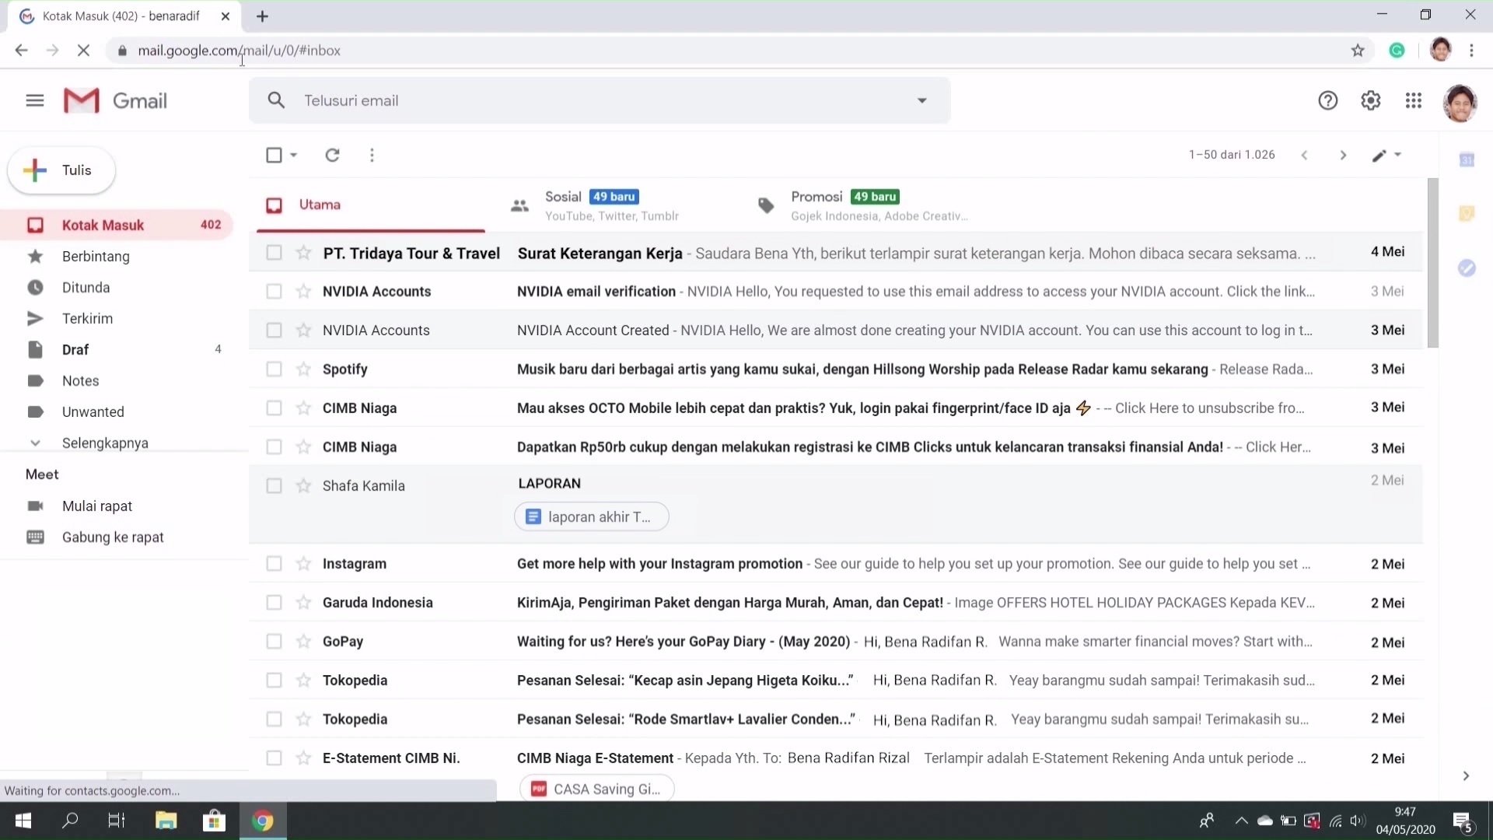Star the PT. Tridaya Tour & Travel email
This screenshot has height=840, width=1493.
[303, 253]
